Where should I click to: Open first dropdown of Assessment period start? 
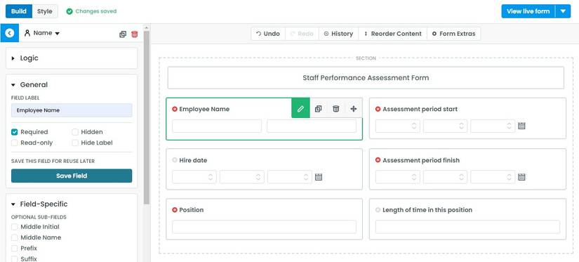[397, 126]
